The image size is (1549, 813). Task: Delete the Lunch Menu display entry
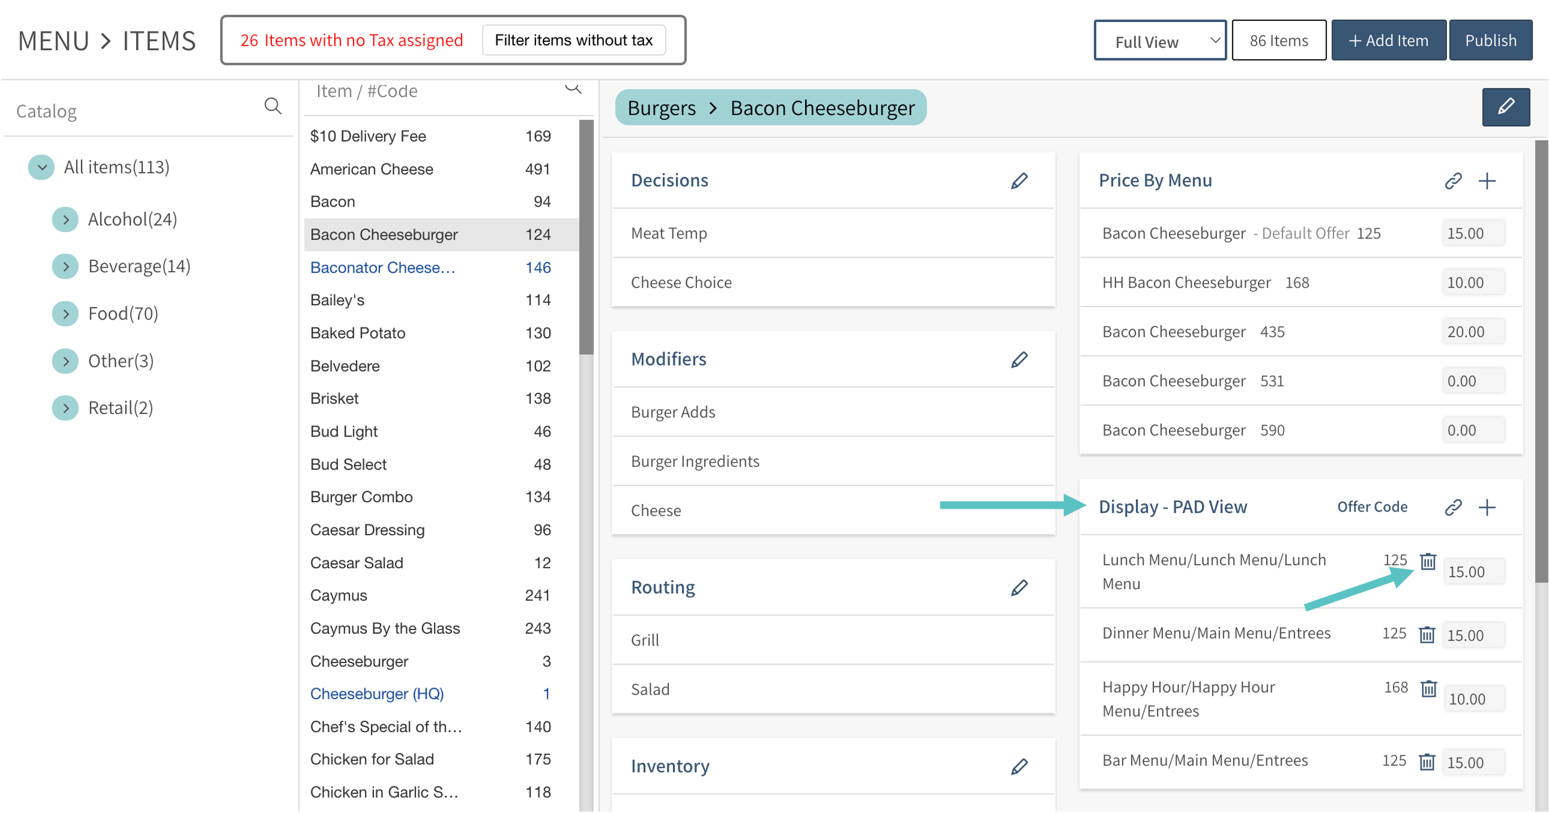tap(1428, 561)
